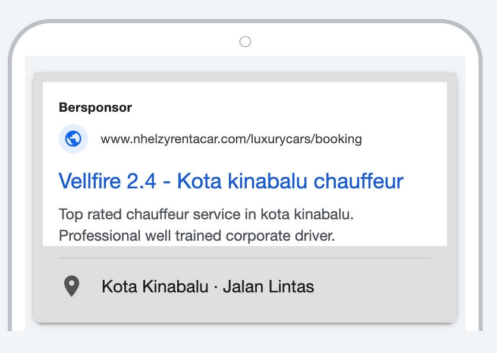
Task: Tap the phone's front camera circle
Action: pos(245,42)
